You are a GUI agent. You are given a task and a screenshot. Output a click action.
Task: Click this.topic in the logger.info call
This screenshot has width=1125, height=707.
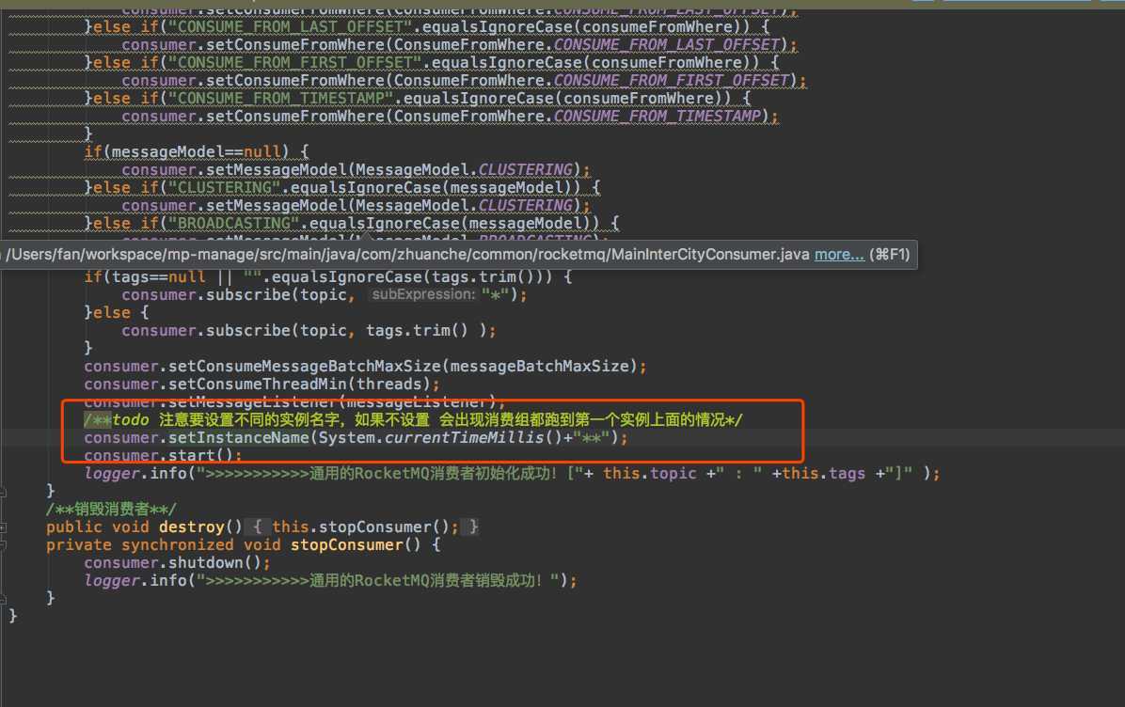tap(649, 474)
